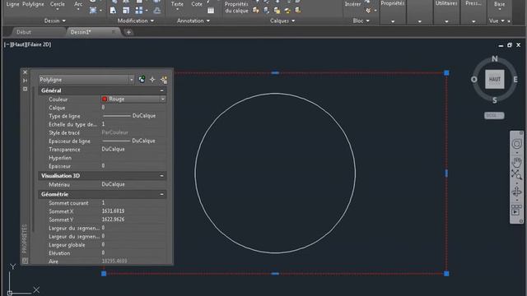Click the HAUT face of the ViewCube

pos(494,79)
